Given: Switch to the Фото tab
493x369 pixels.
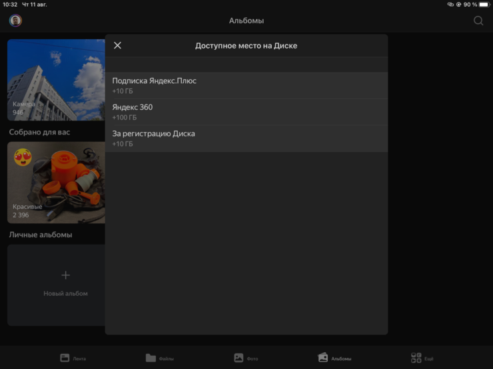Looking at the screenshot, I should tap(246, 358).
